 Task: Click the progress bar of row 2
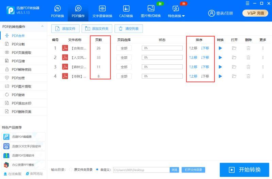tap(162, 57)
